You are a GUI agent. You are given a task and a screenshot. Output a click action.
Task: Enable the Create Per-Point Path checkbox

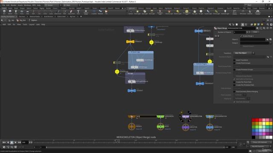point(234,82)
